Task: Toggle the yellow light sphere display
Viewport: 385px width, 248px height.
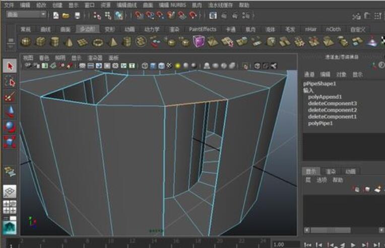Action: [x=178, y=66]
